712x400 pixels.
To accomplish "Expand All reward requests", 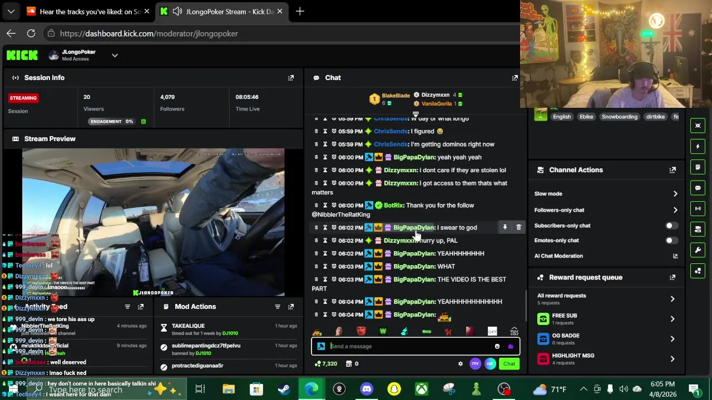I will [x=673, y=299].
